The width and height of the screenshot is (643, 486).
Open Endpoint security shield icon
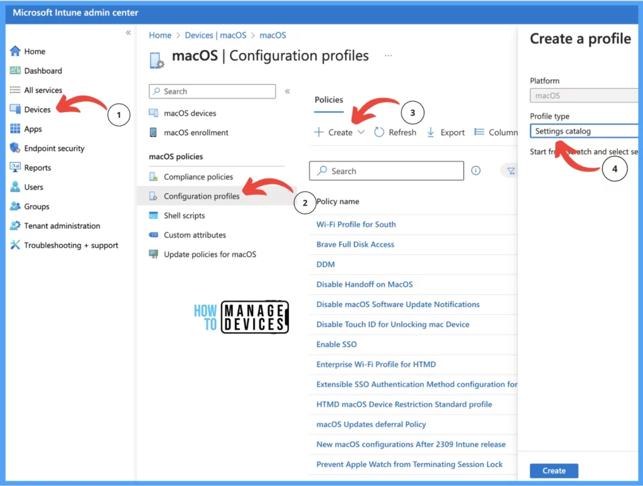[16, 148]
